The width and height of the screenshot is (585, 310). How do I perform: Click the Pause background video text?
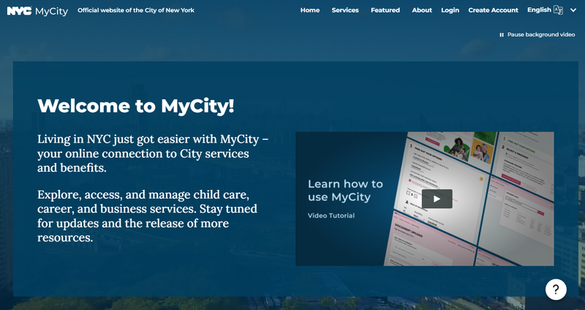(x=541, y=34)
